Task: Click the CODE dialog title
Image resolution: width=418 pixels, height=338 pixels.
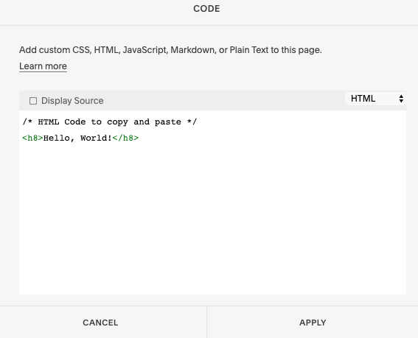Action: point(206,9)
